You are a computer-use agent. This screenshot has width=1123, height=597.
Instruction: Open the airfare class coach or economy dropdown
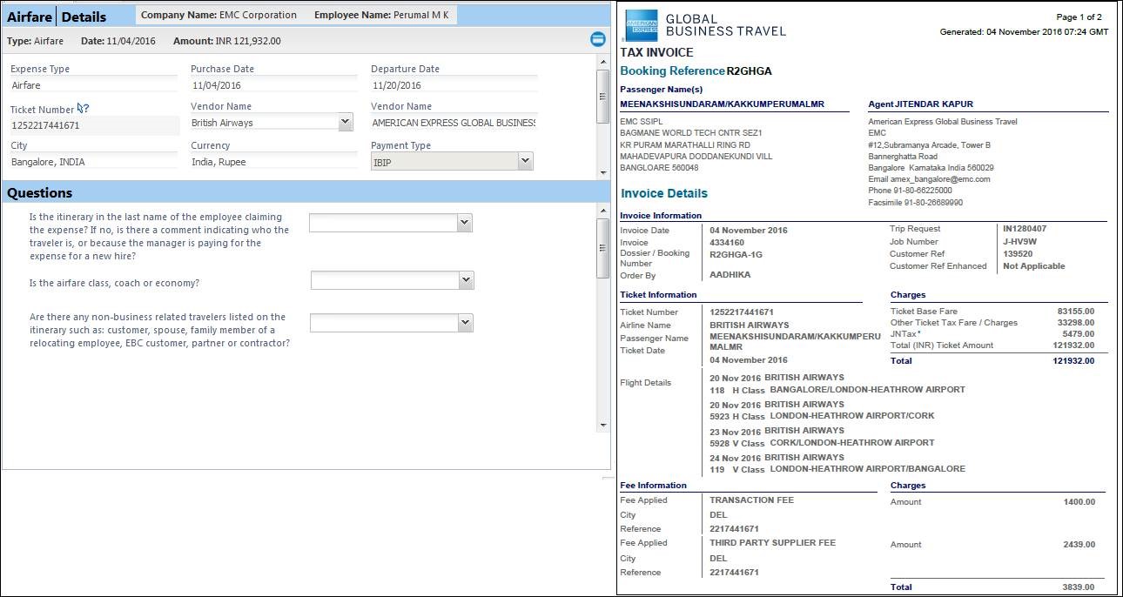point(466,279)
